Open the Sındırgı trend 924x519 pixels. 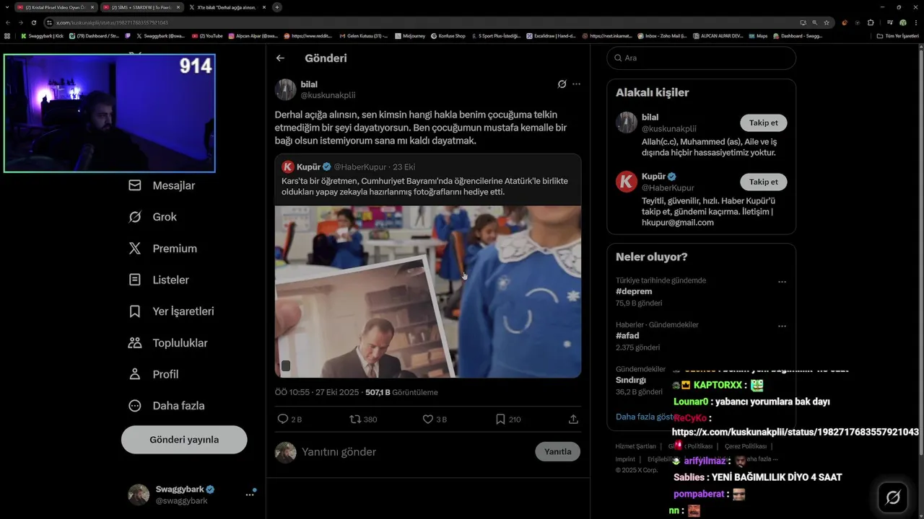pos(631,380)
